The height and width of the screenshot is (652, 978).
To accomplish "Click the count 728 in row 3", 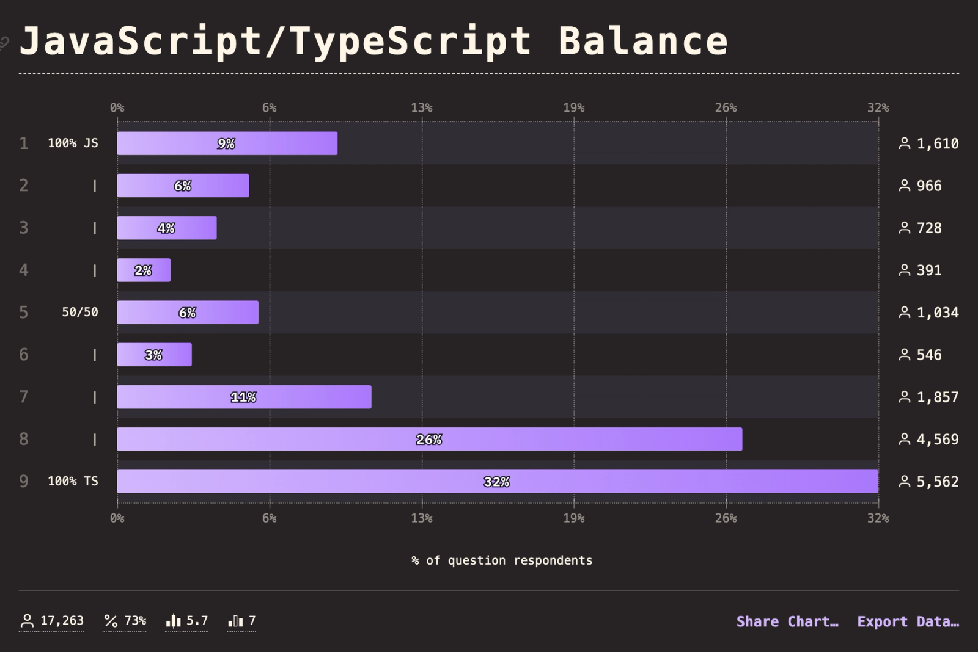I will (x=929, y=228).
